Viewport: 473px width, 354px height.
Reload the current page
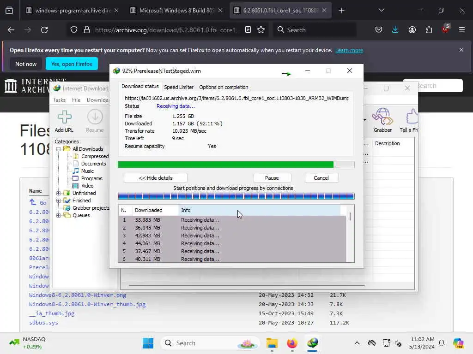point(44,29)
